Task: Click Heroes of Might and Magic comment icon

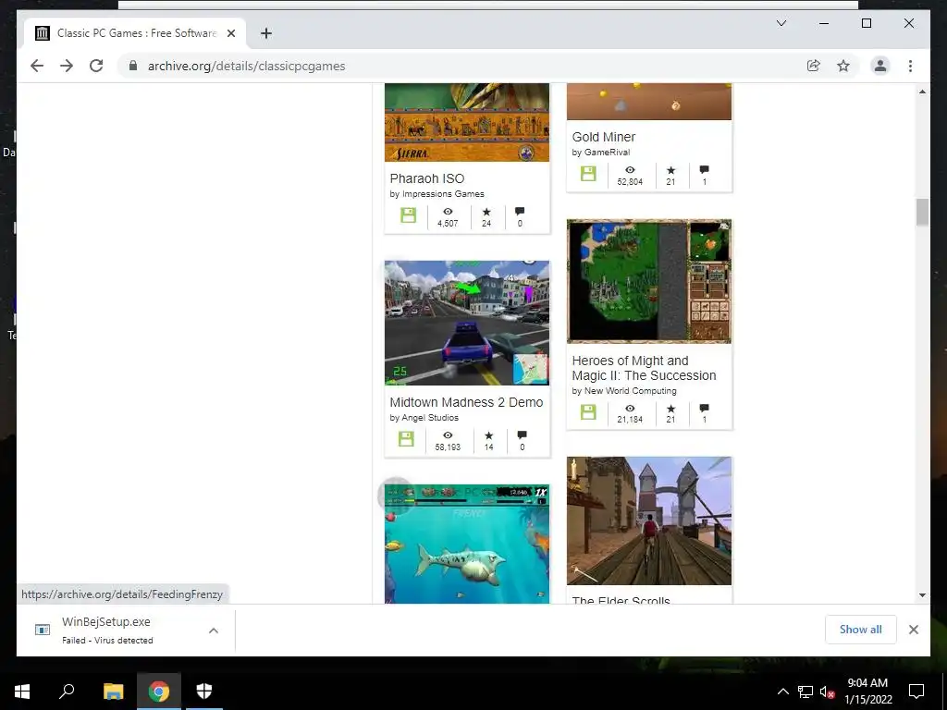Action: pos(704,408)
